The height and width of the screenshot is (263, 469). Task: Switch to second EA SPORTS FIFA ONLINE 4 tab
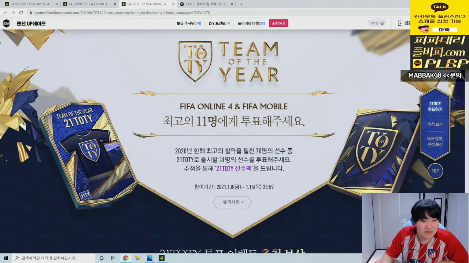pyautogui.click(x=88, y=4)
